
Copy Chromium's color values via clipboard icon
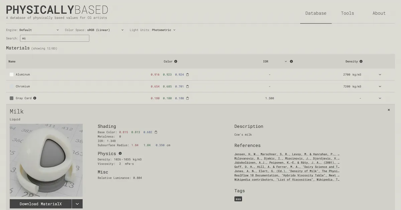(187, 86)
